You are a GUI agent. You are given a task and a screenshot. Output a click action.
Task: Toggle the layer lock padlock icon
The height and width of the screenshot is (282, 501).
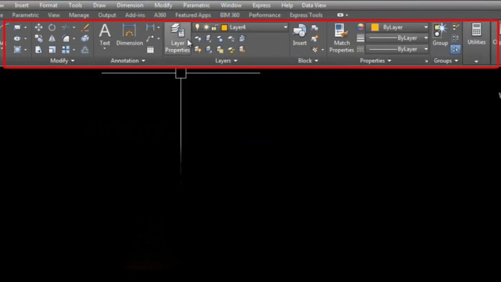[x=214, y=27]
